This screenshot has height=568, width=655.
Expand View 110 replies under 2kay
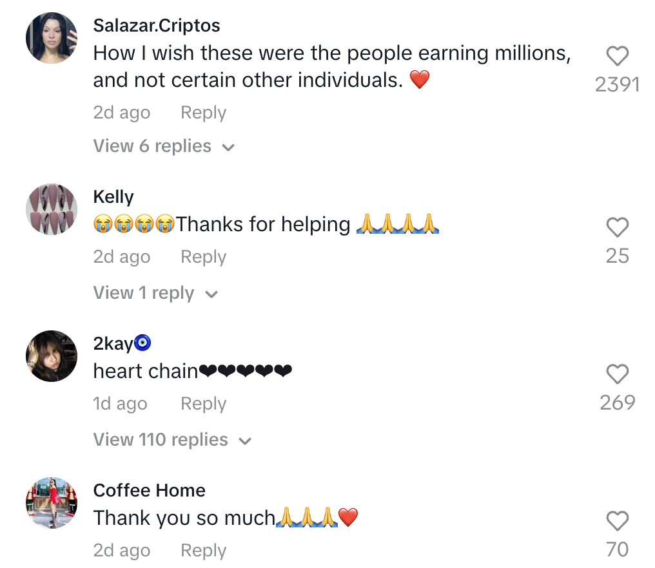point(171,440)
